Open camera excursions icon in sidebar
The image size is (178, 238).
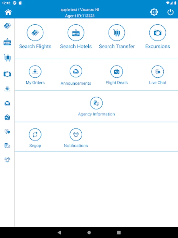(7, 74)
